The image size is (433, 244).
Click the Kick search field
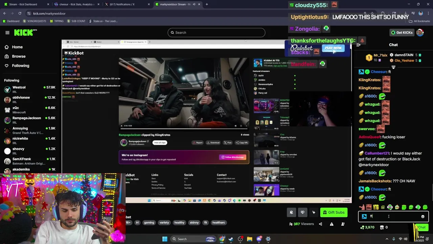(x=216, y=33)
